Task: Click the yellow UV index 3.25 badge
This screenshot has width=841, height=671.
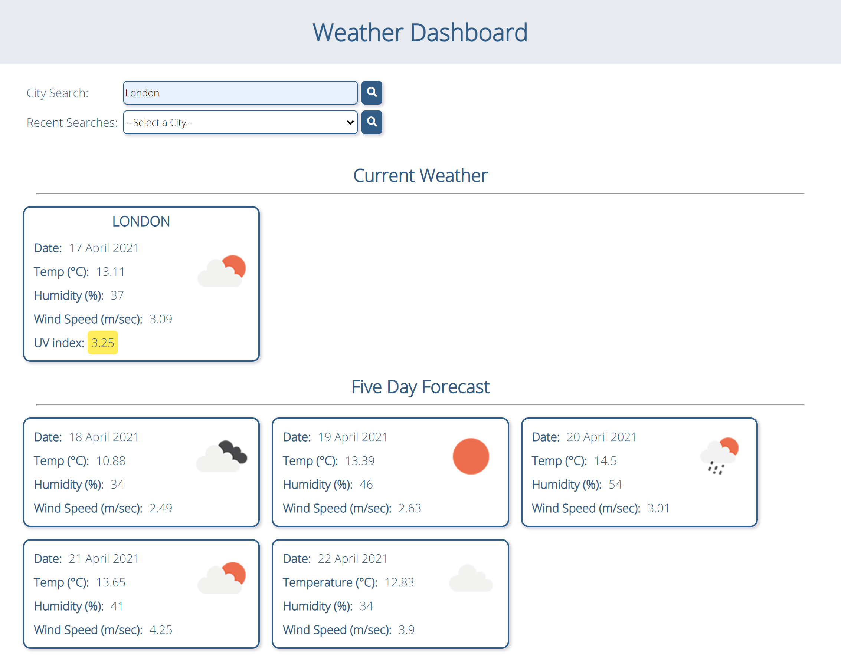Action: point(102,343)
